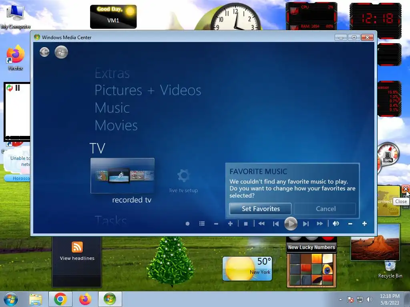
Task: Stop playback with the stop button
Action: [246, 224]
